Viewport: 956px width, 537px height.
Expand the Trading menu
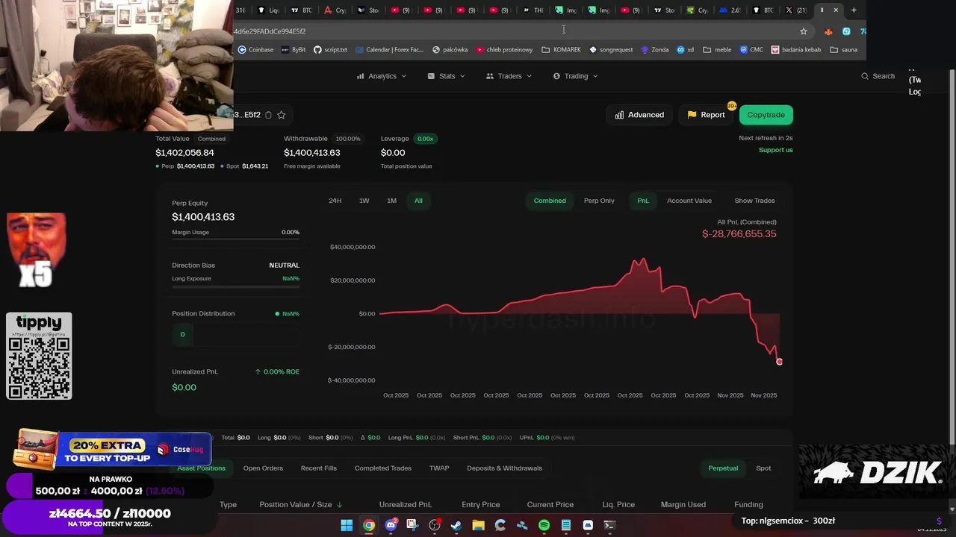575,76
